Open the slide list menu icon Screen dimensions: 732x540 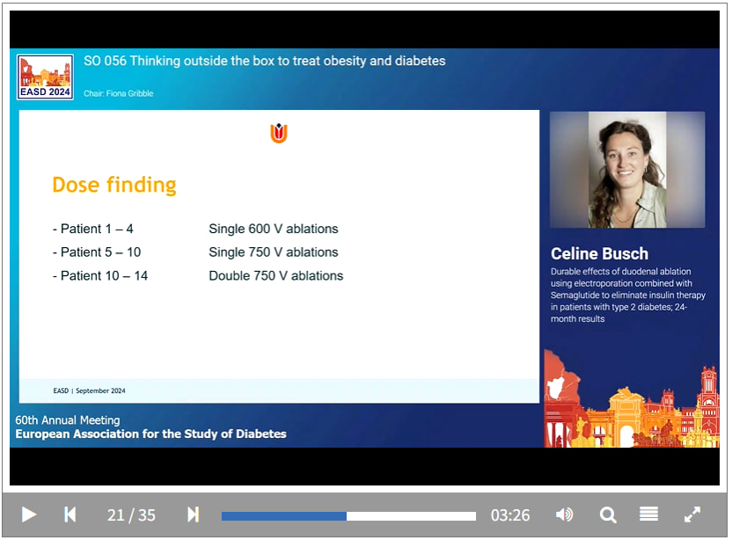(648, 514)
